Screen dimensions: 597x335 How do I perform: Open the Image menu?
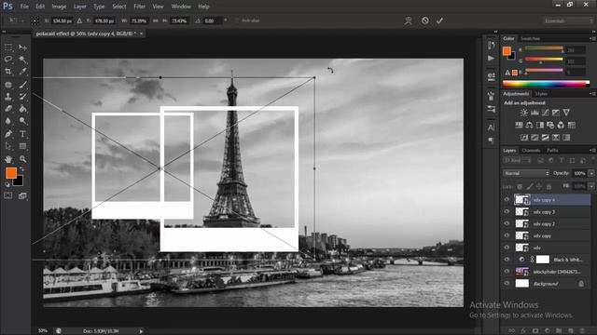pos(59,7)
